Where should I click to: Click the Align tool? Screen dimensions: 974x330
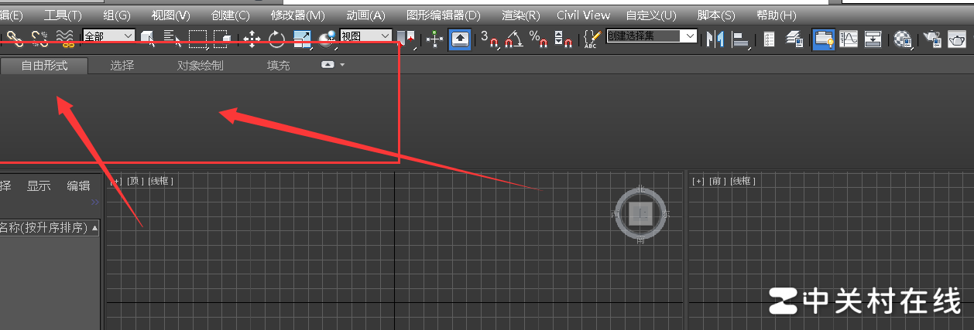coord(741,38)
